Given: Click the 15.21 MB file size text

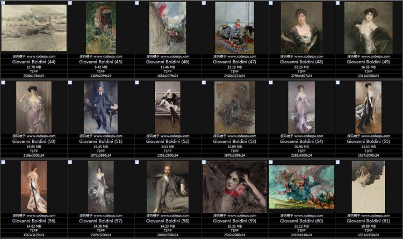Looking at the screenshot, I should pyautogui.click(x=234, y=227).
